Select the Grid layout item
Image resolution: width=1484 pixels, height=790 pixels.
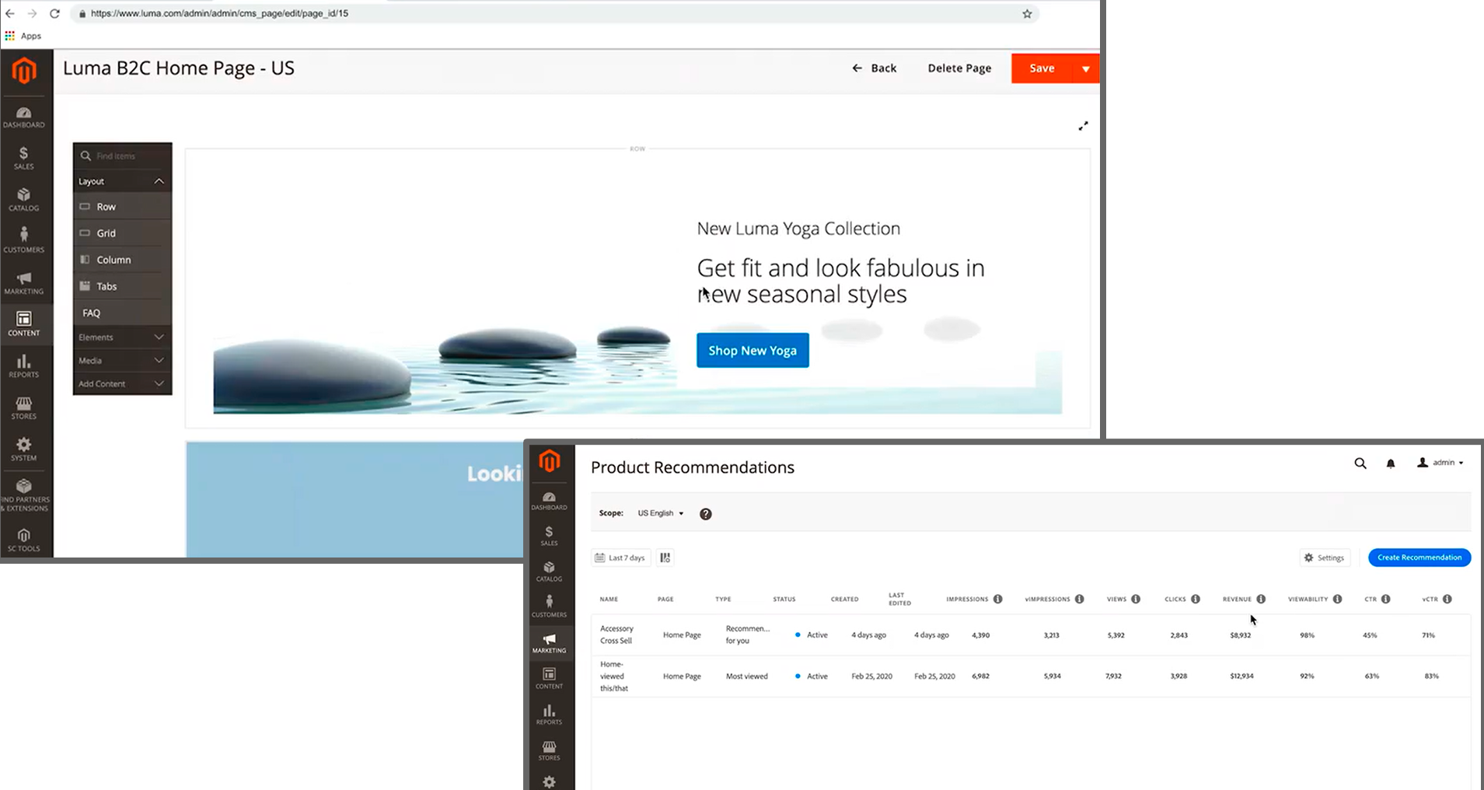pyautogui.click(x=122, y=233)
